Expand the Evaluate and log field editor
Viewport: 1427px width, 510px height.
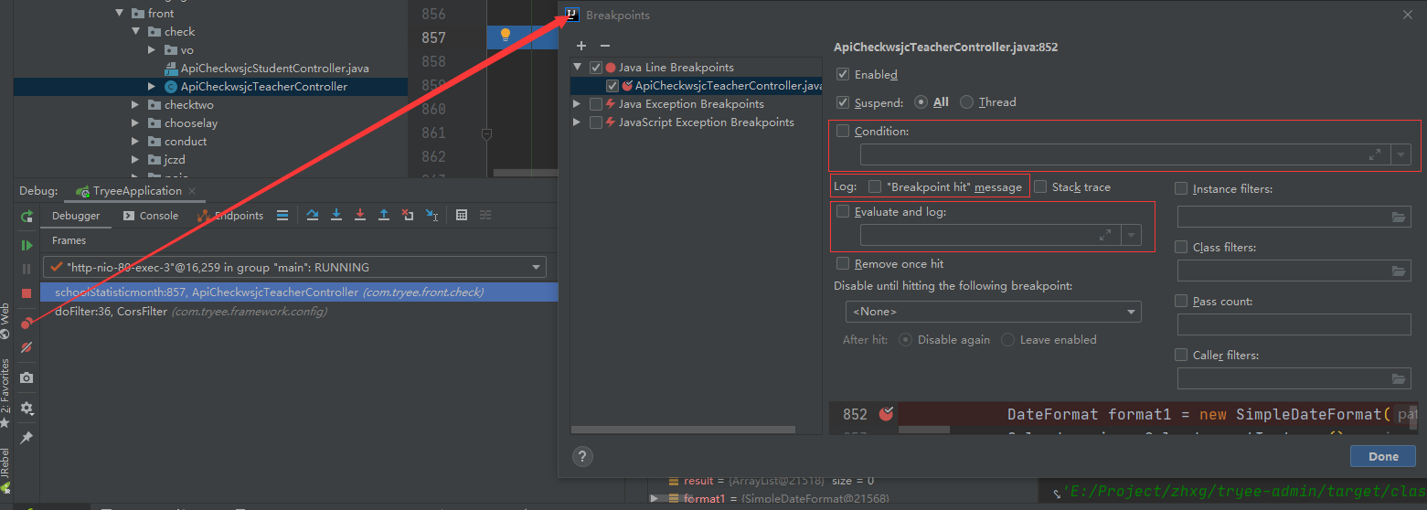(x=1105, y=236)
